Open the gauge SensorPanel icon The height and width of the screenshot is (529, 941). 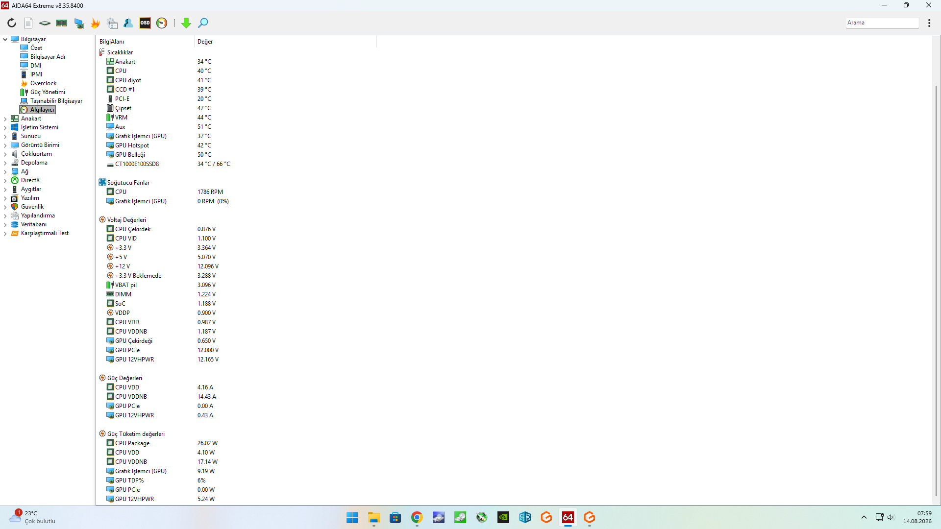[162, 23]
